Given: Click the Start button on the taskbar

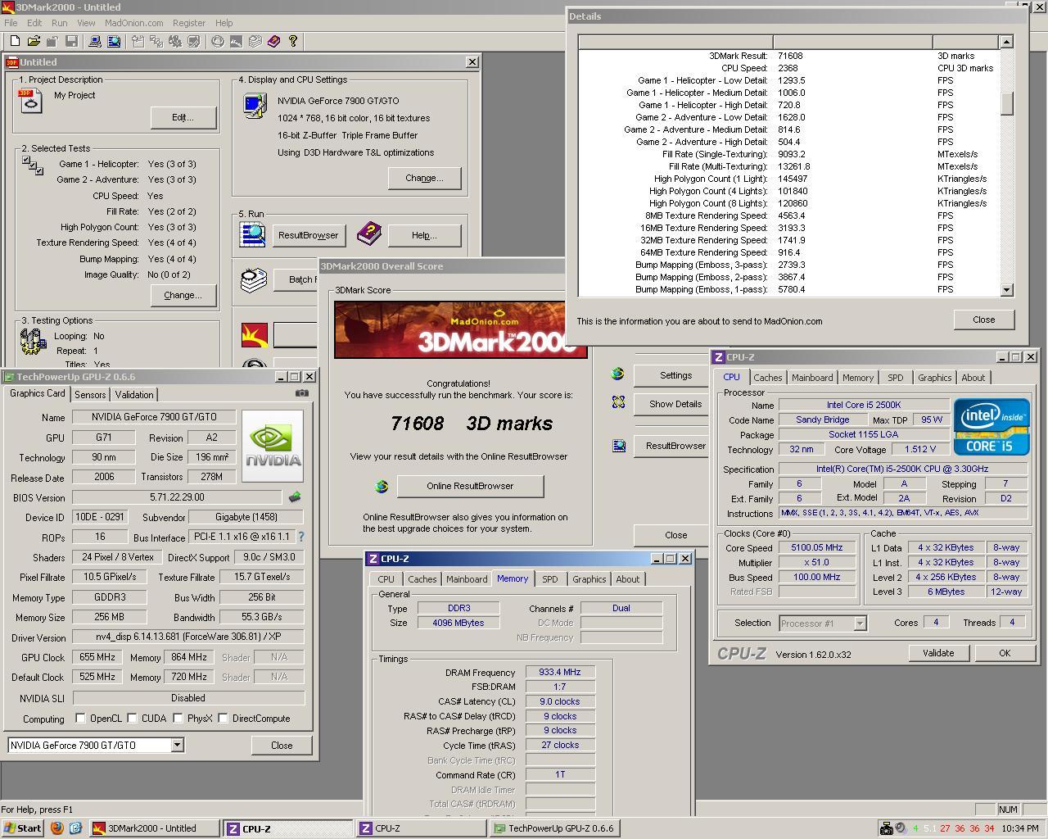Looking at the screenshot, I should point(23,828).
